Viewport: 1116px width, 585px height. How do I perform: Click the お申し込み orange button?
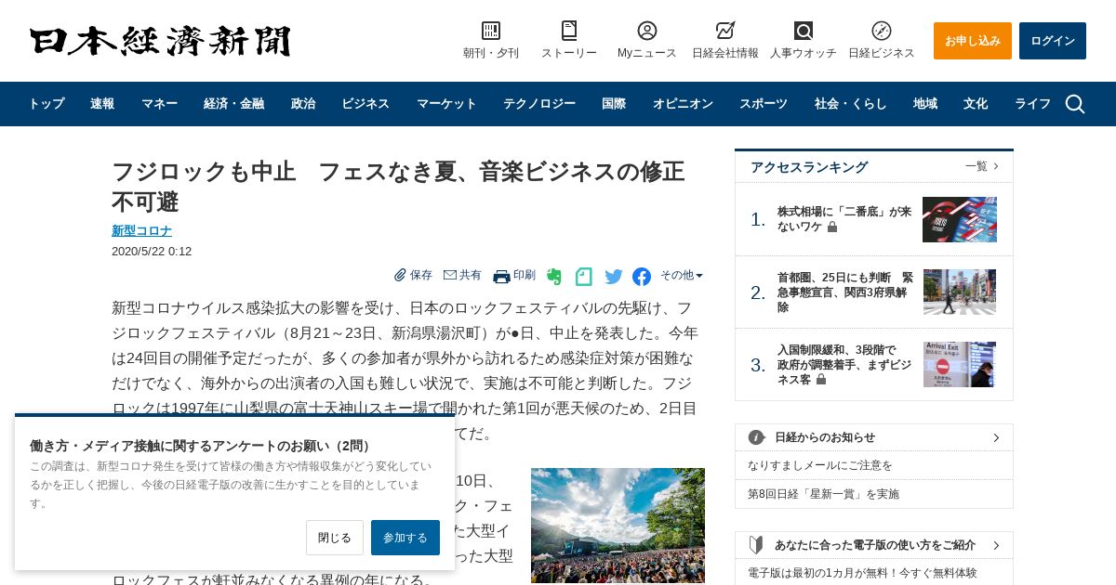[973, 41]
